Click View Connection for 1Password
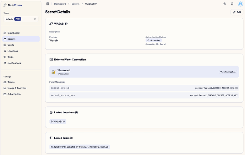The image size is (245, 155). (x=228, y=72)
